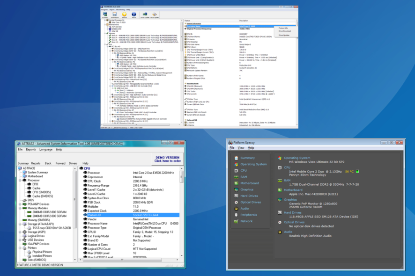Select Hard Drives in Speccy sidebar
Image resolution: width=415 pixels, height=276 pixels.
(249, 196)
